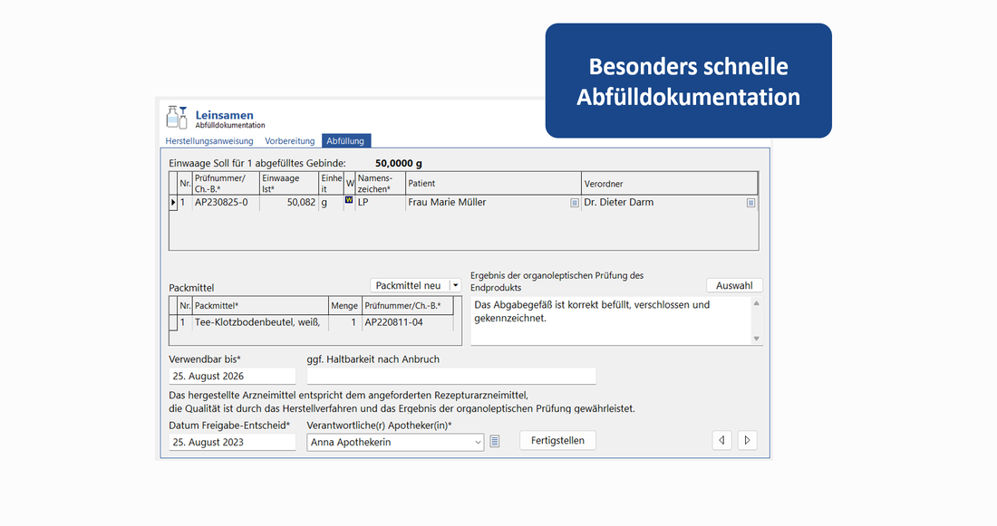Viewport: 997px width, 526px height.
Task: Select Tee-Klotzbodenbeutel, weiß packaging cell
Action: pyautogui.click(x=260, y=322)
